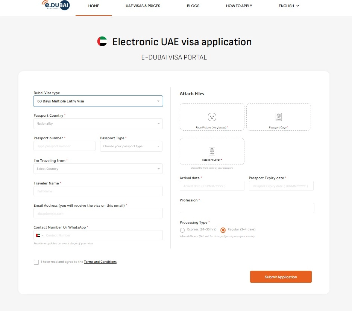Click the Submit Application button
The height and width of the screenshot is (311, 352).
coord(281,277)
